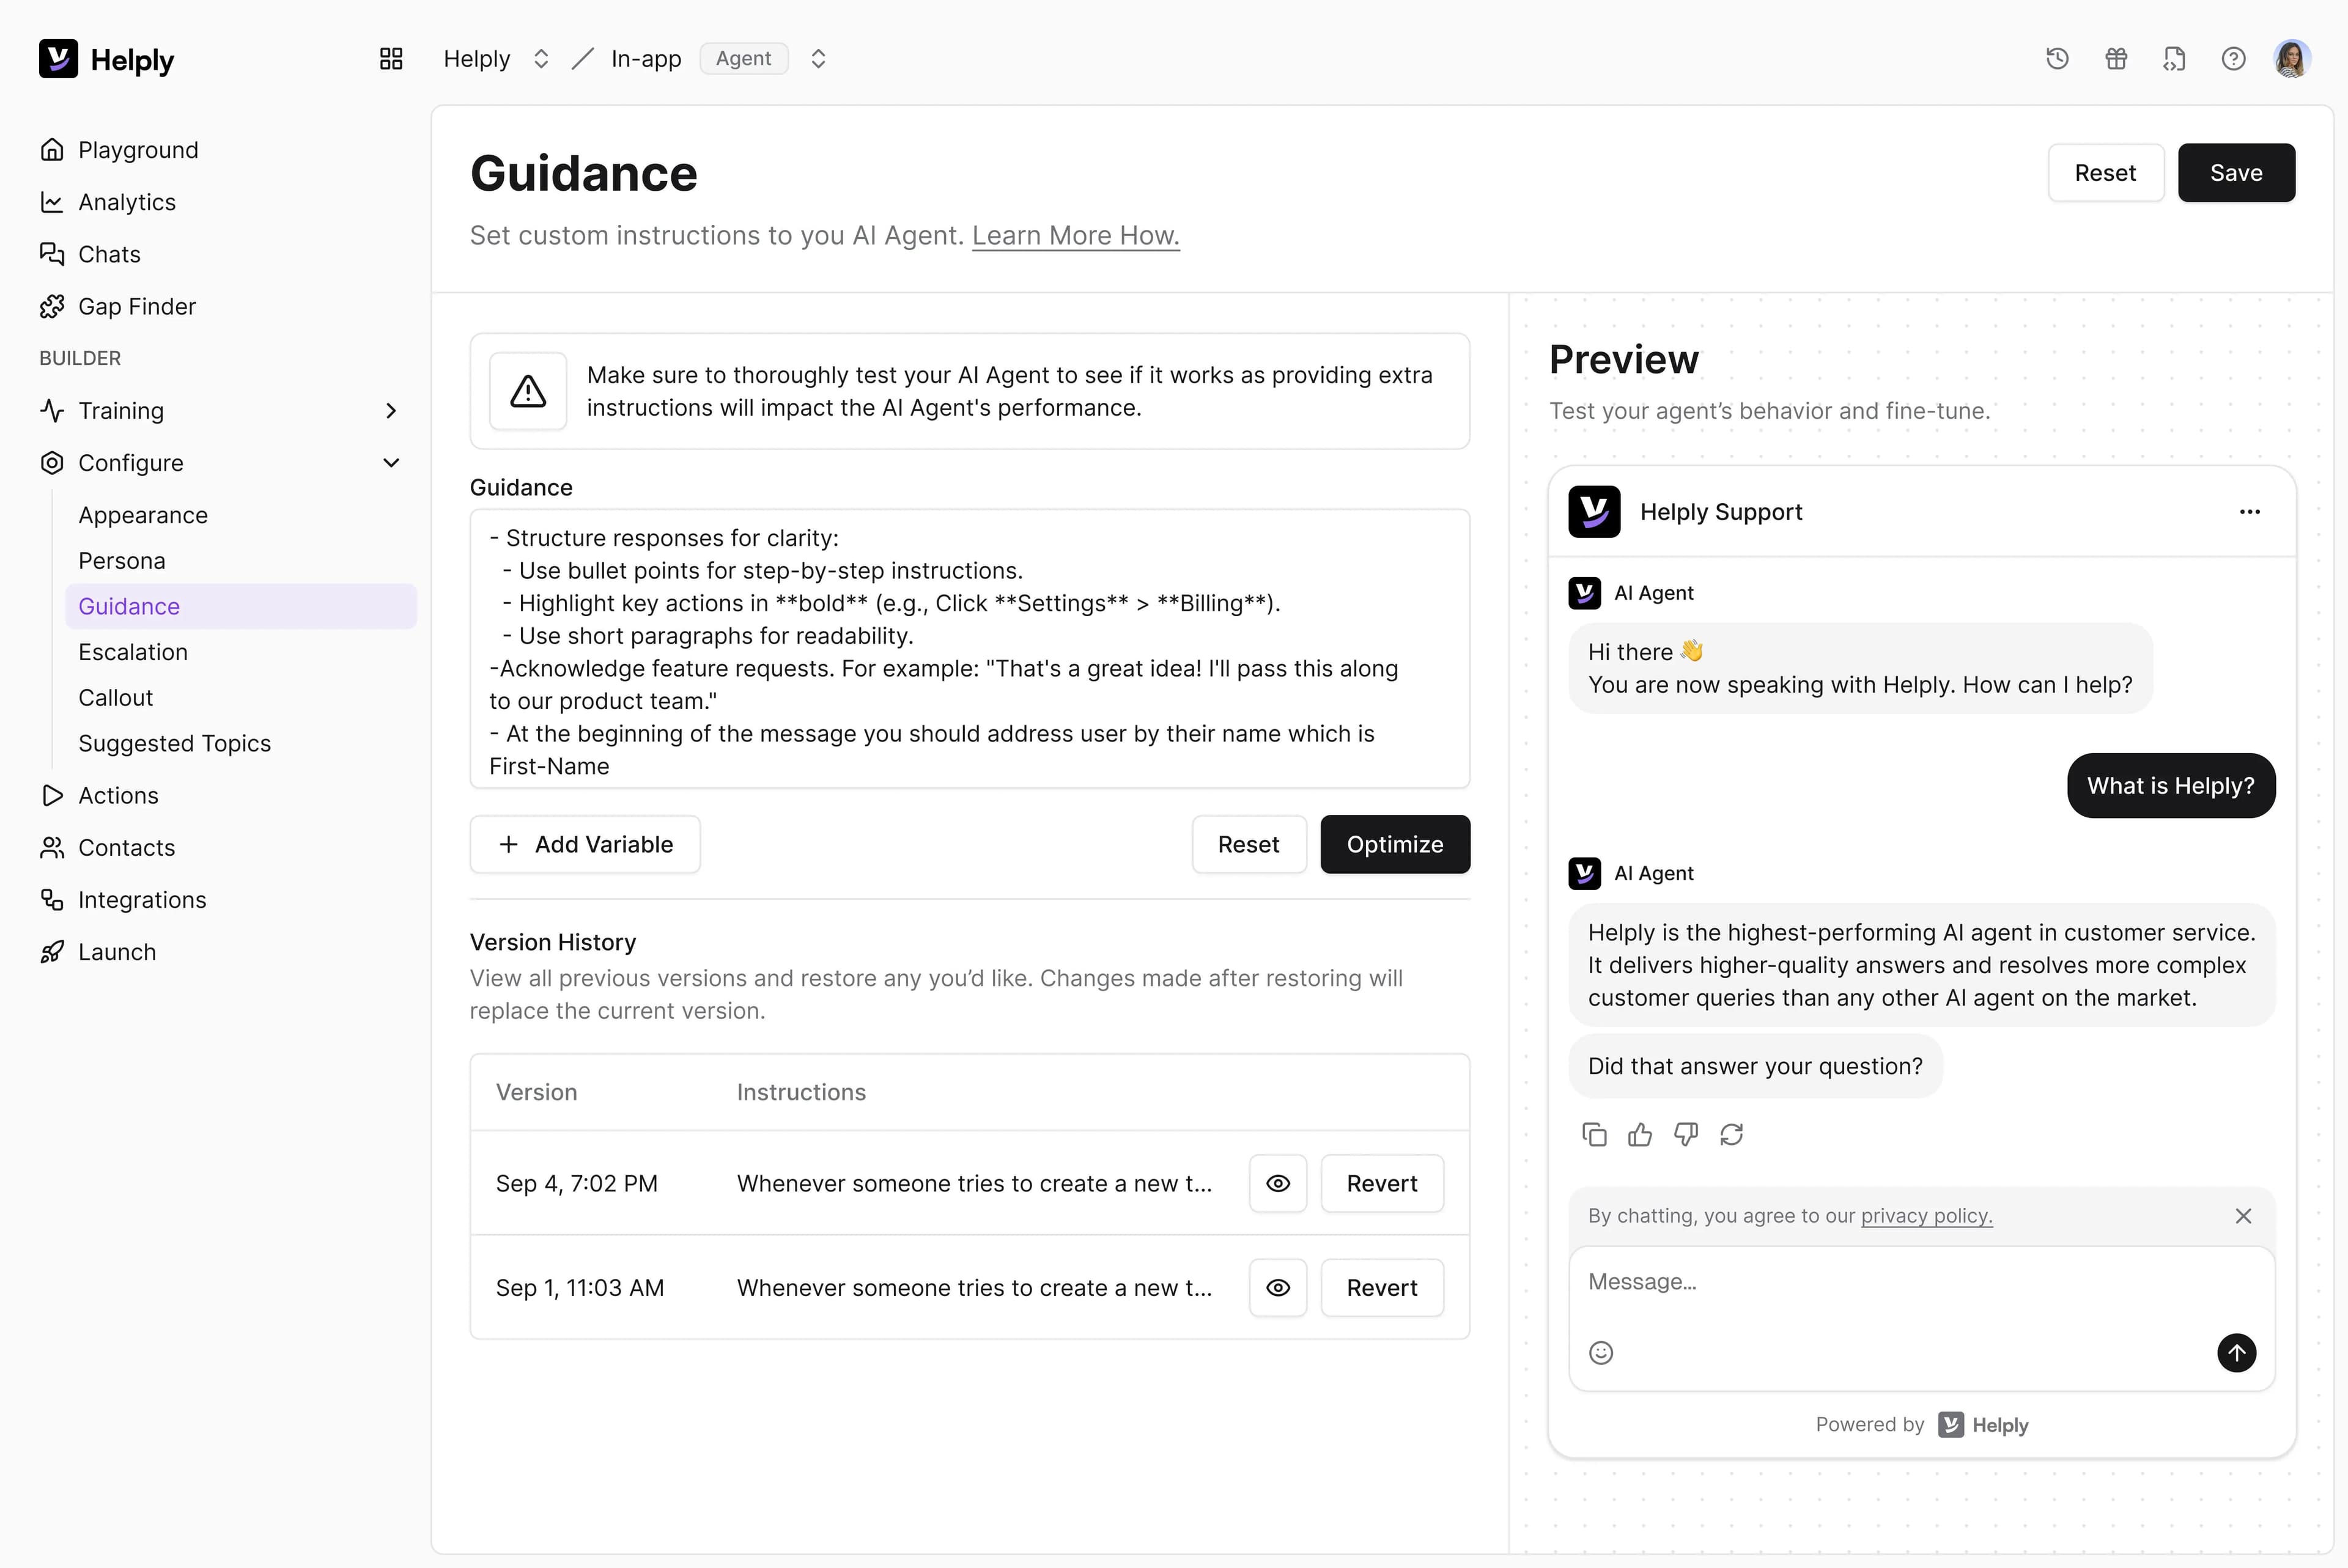2348x1568 pixels.
Task: Copy the AI Agent's response
Action: coord(1594,1134)
